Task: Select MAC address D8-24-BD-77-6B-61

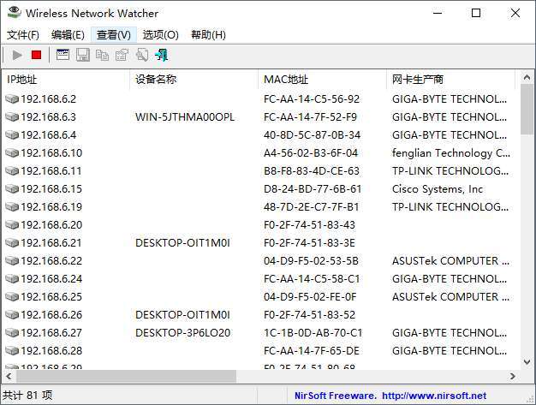Action: [x=313, y=189]
